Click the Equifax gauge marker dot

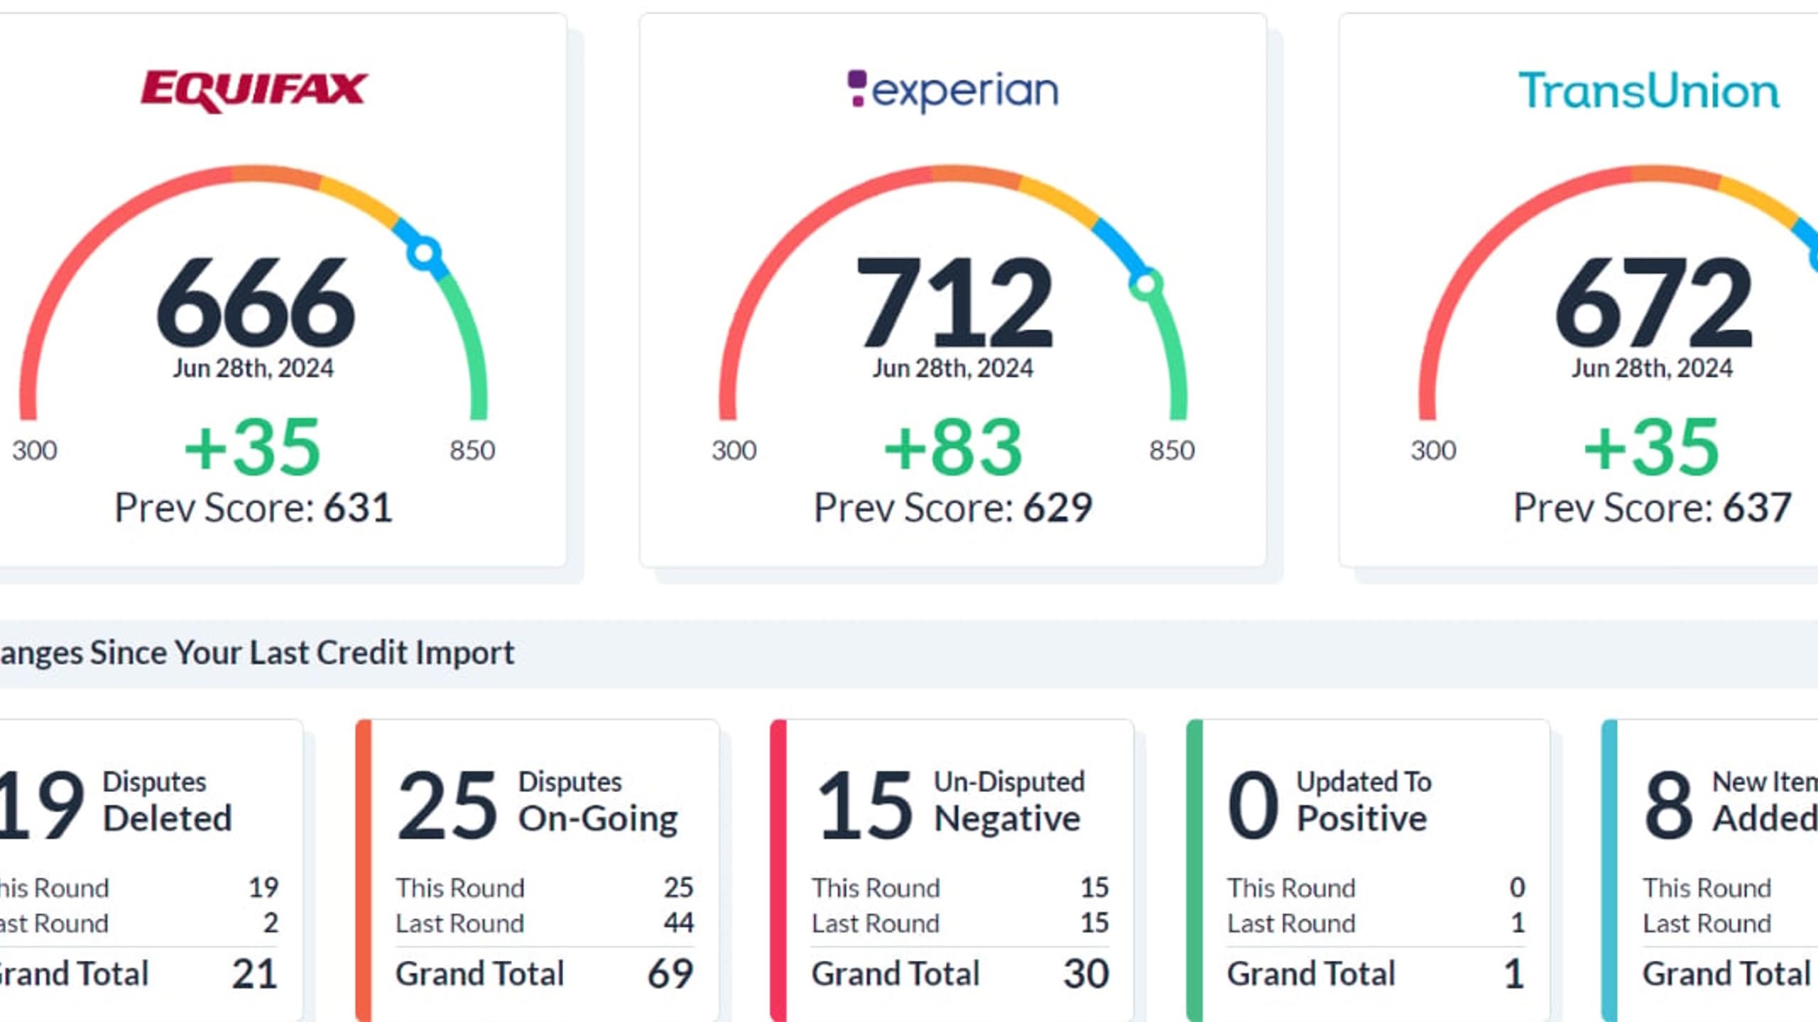[424, 253]
